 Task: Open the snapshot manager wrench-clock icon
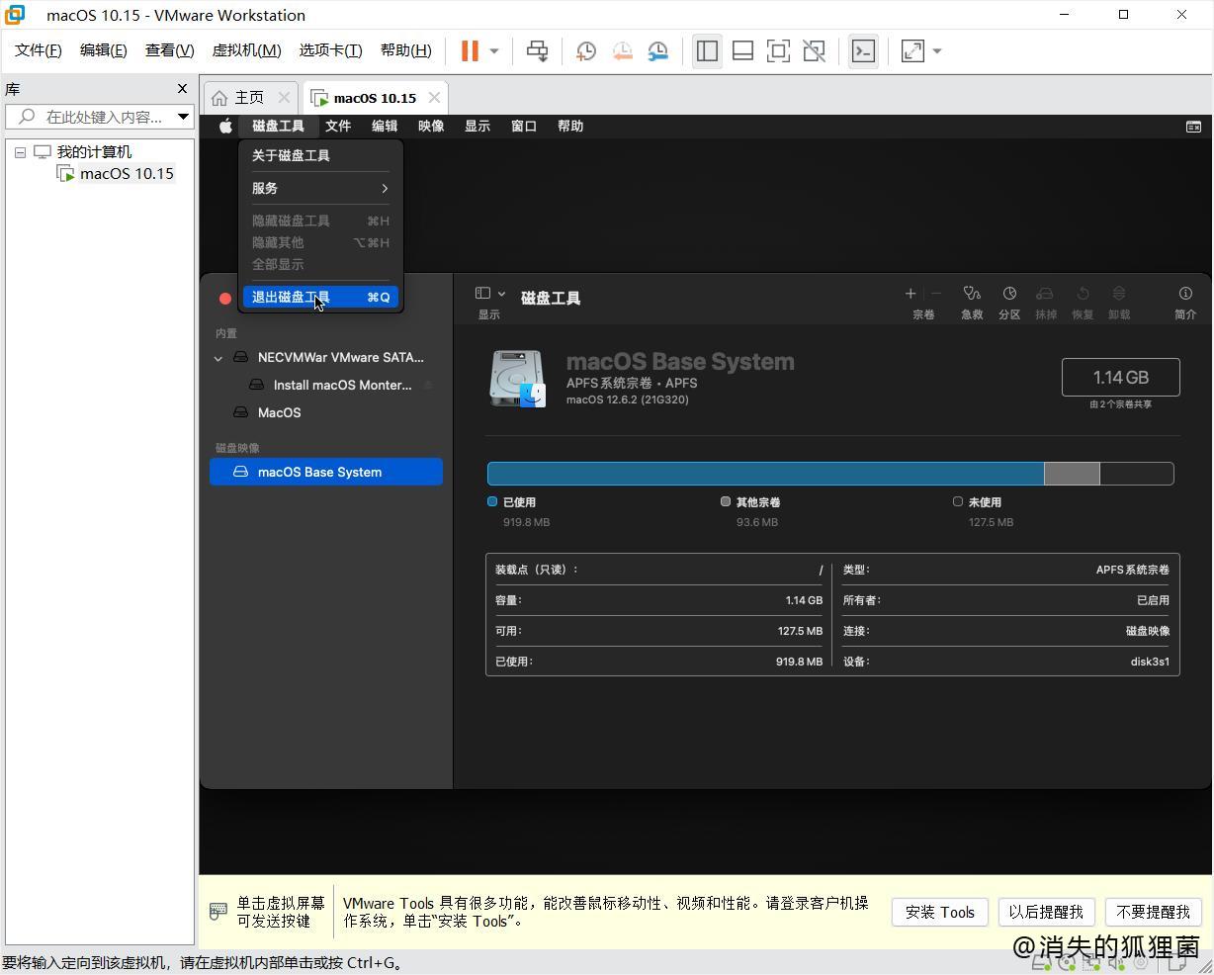(x=658, y=50)
